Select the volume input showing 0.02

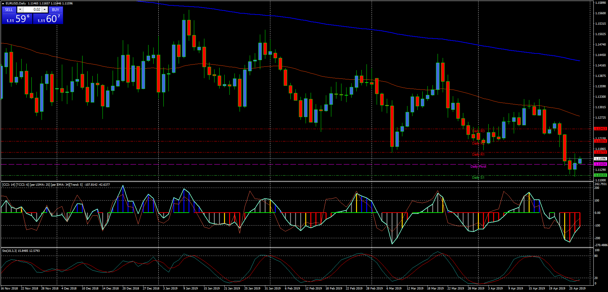tap(33, 9)
